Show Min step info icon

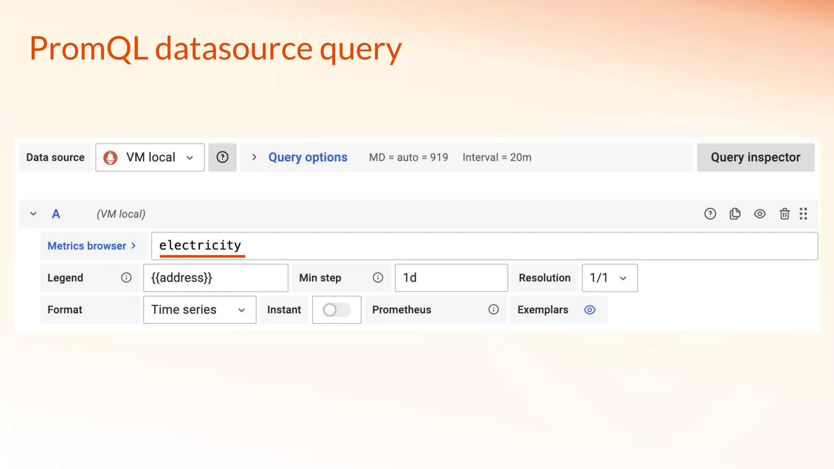point(378,278)
